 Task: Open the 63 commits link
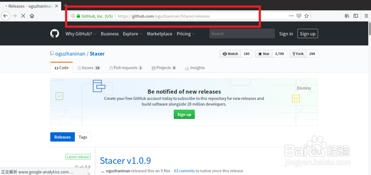click(184, 171)
